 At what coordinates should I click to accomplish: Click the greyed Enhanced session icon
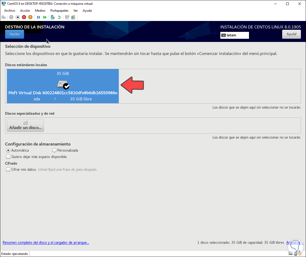tap(67, 18)
